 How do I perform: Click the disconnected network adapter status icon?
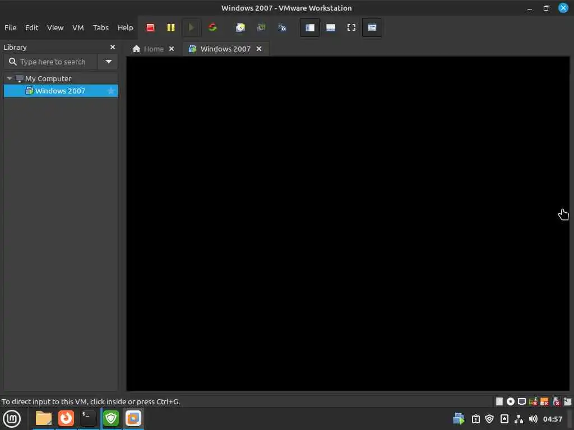click(533, 401)
